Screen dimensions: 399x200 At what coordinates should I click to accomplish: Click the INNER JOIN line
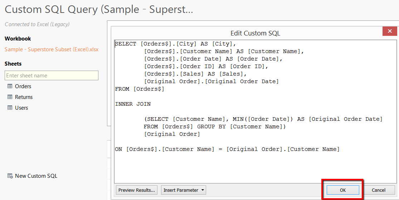133,104
